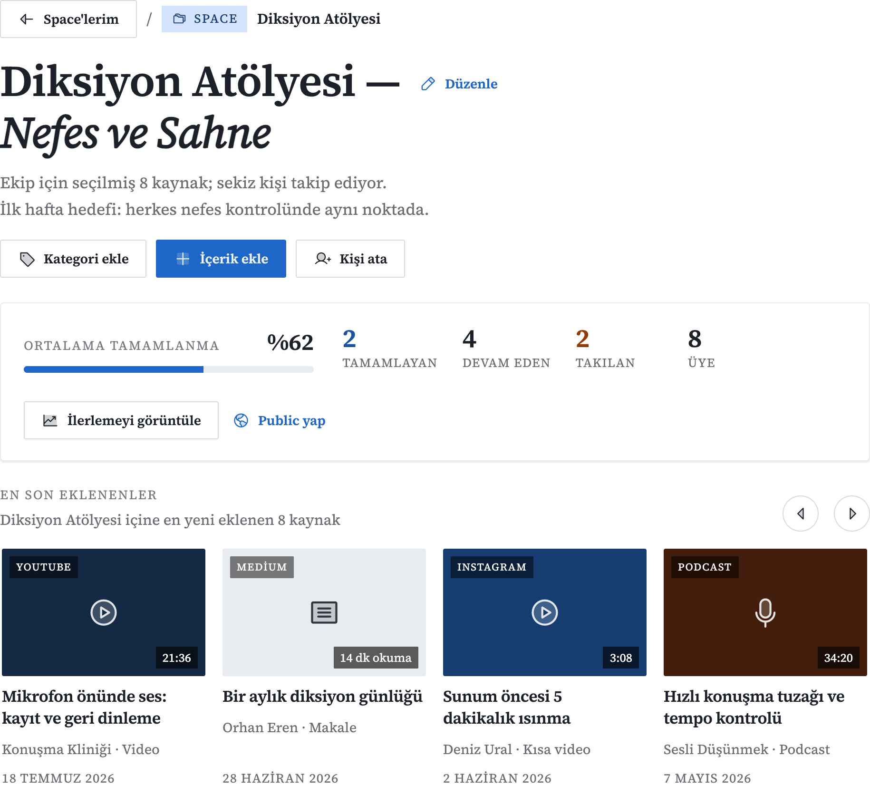The height and width of the screenshot is (795, 870).
Task: Make the space public via Public yap
Action: tap(280, 420)
